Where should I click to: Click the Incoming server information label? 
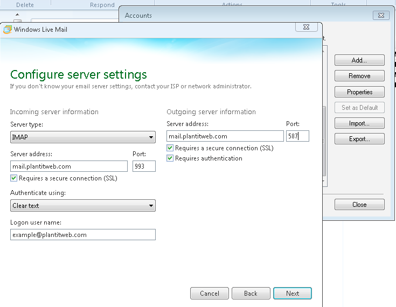tap(54, 112)
